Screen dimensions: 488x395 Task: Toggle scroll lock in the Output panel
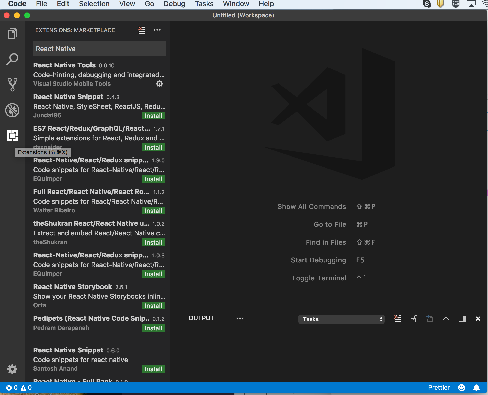pyautogui.click(x=413, y=319)
